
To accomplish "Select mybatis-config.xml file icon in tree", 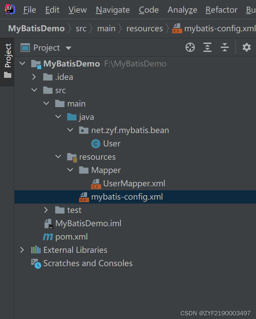I will point(84,197).
